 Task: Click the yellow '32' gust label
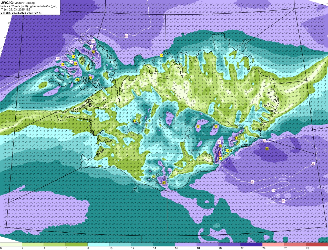click(x=220, y=146)
